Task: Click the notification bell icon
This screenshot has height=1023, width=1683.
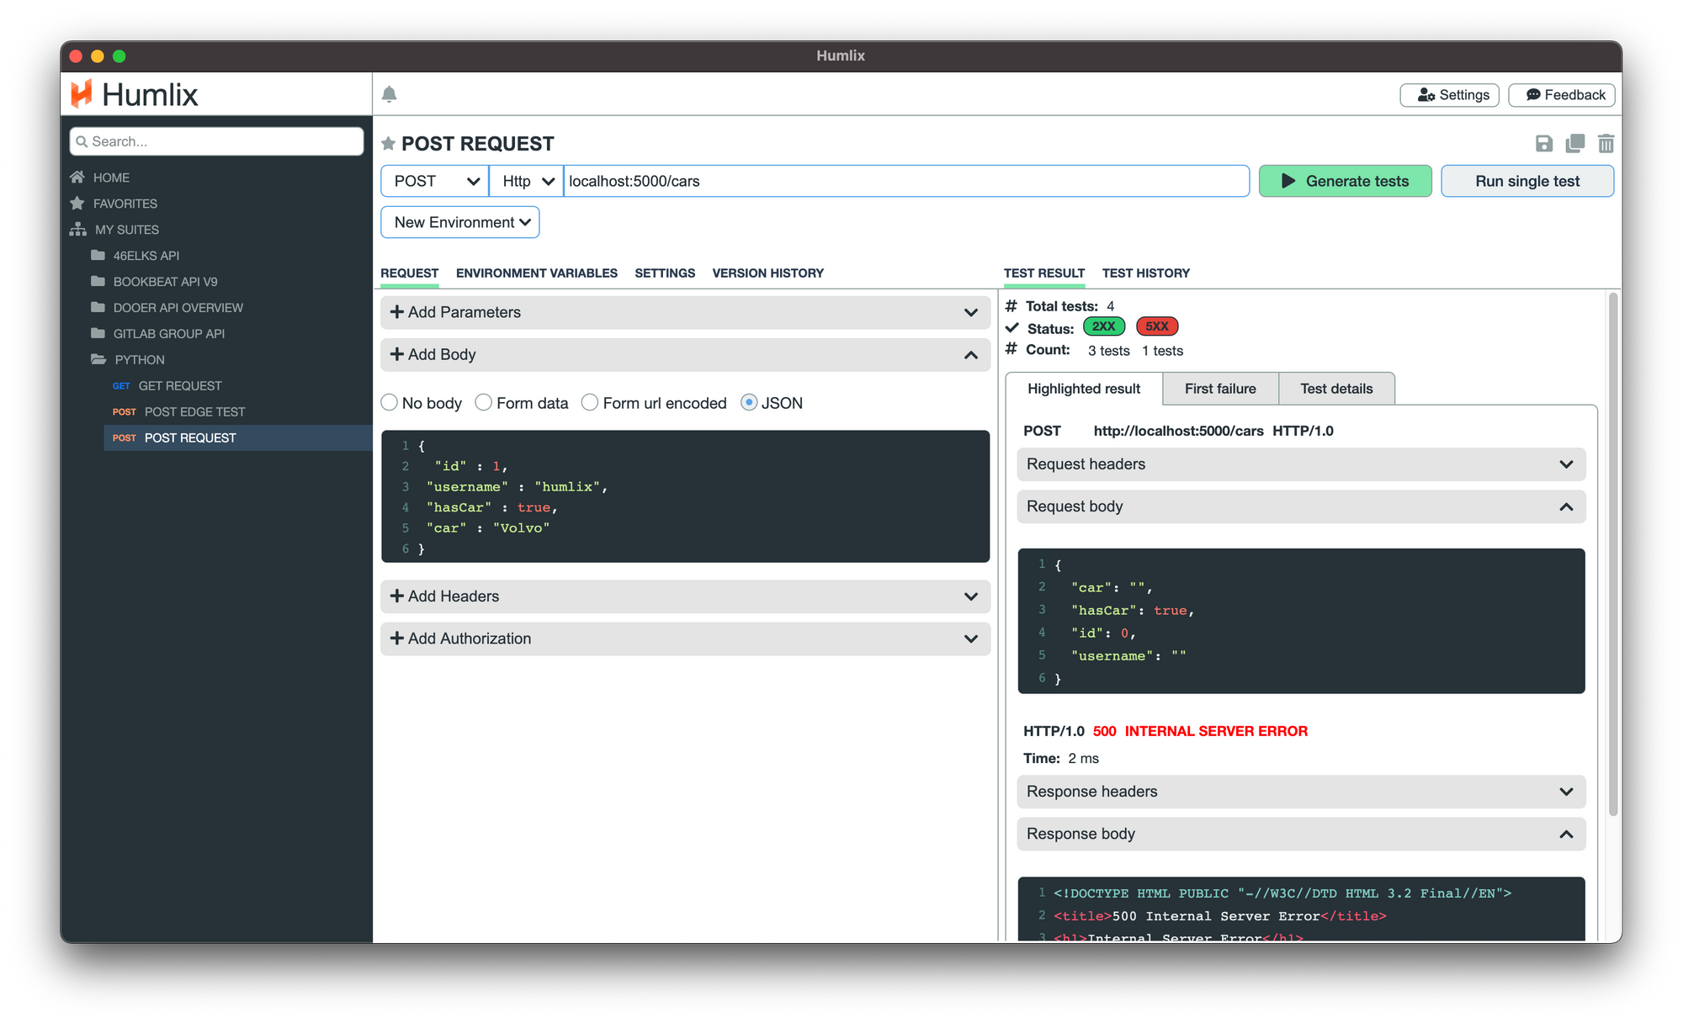Action: pos(389,94)
